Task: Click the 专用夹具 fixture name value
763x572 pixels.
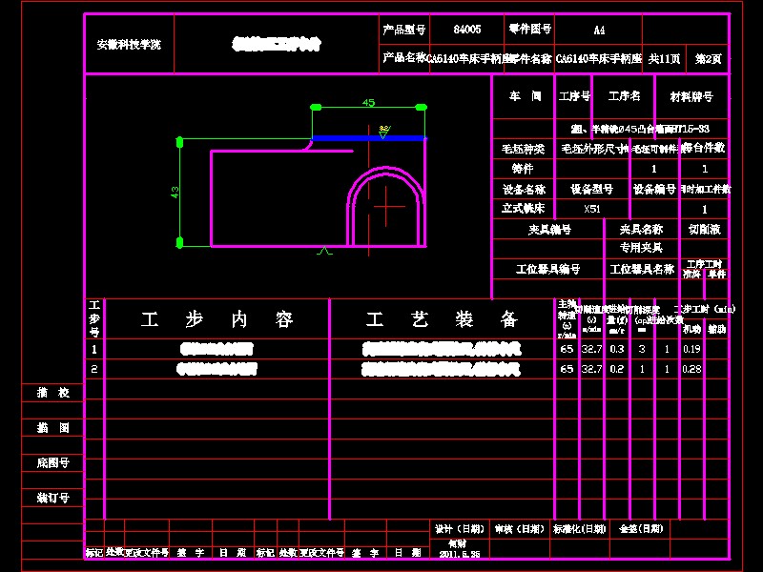Action: pyautogui.click(x=641, y=248)
